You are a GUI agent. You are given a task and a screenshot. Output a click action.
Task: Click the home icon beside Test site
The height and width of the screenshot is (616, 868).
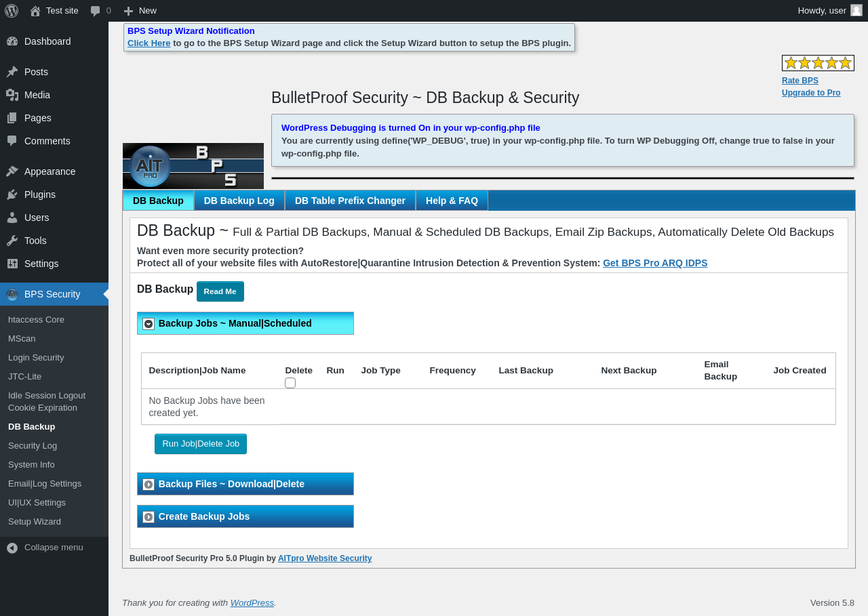point(35,11)
